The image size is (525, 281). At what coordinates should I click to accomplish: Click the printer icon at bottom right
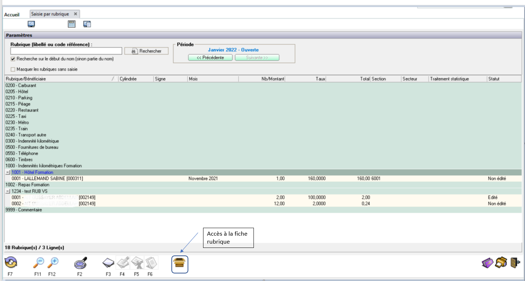(x=501, y=263)
